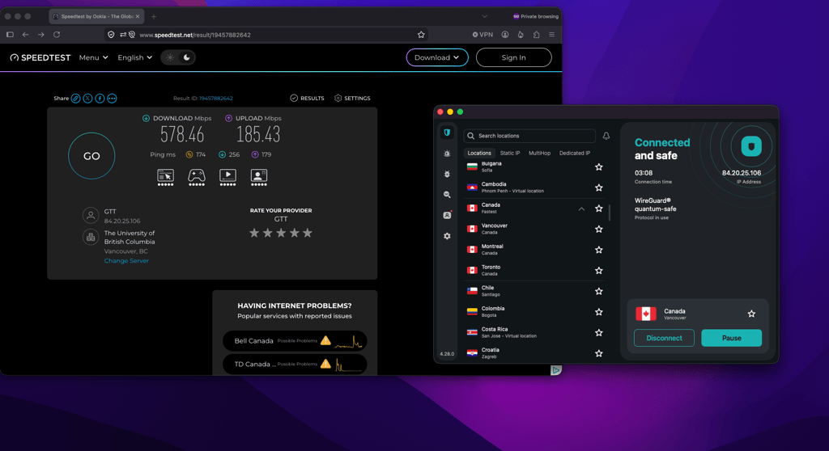829x451 pixels.
Task: Click the video streaming rating icon
Action: coord(227,177)
